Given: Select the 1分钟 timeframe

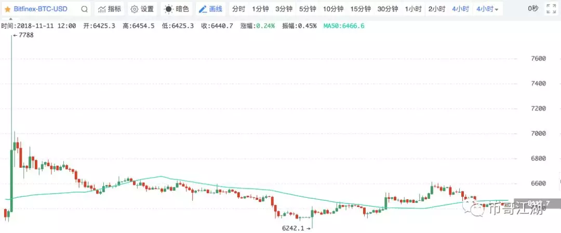Looking at the screenshot, I should pos(260,9).
